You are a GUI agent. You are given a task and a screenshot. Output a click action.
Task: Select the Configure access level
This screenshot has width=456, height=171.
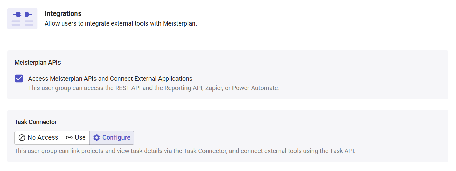tap(112, 137)
